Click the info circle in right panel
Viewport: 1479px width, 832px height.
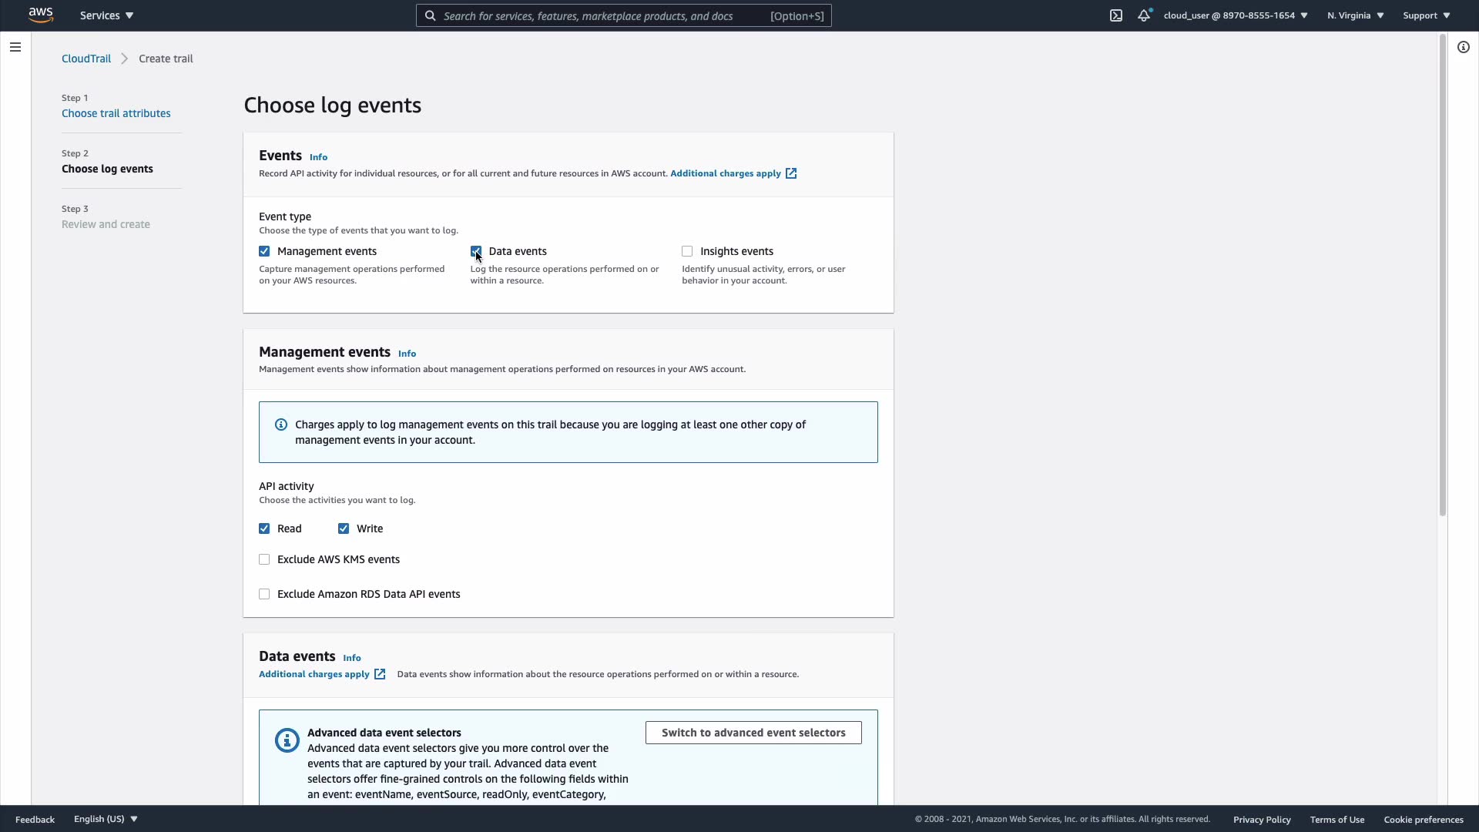(1463, 47)
